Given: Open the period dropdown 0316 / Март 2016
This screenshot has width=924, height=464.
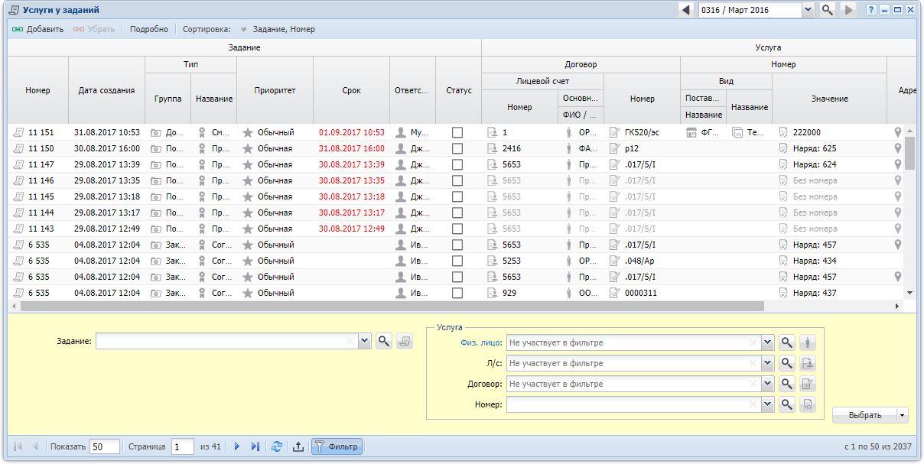Looking at the screenshot, I should pyautogui.click(x=808, y=10).
